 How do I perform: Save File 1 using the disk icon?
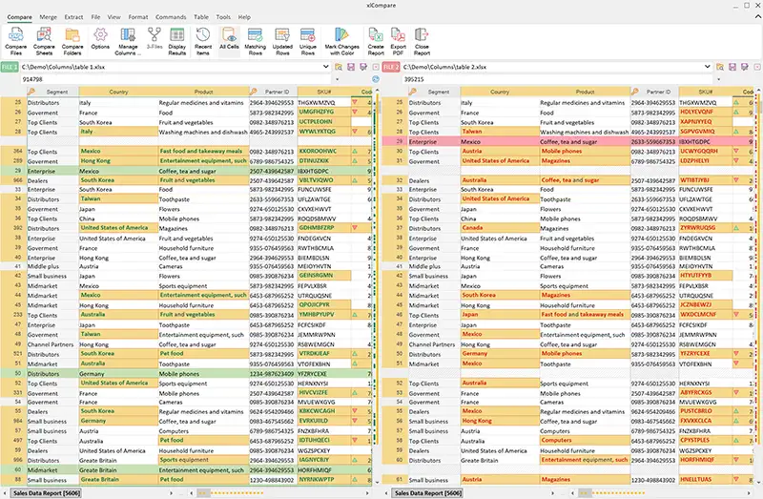tap(351, 67)
